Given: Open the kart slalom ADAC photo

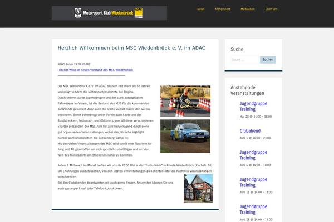Looking at the screenshot, I should (185, 101).
